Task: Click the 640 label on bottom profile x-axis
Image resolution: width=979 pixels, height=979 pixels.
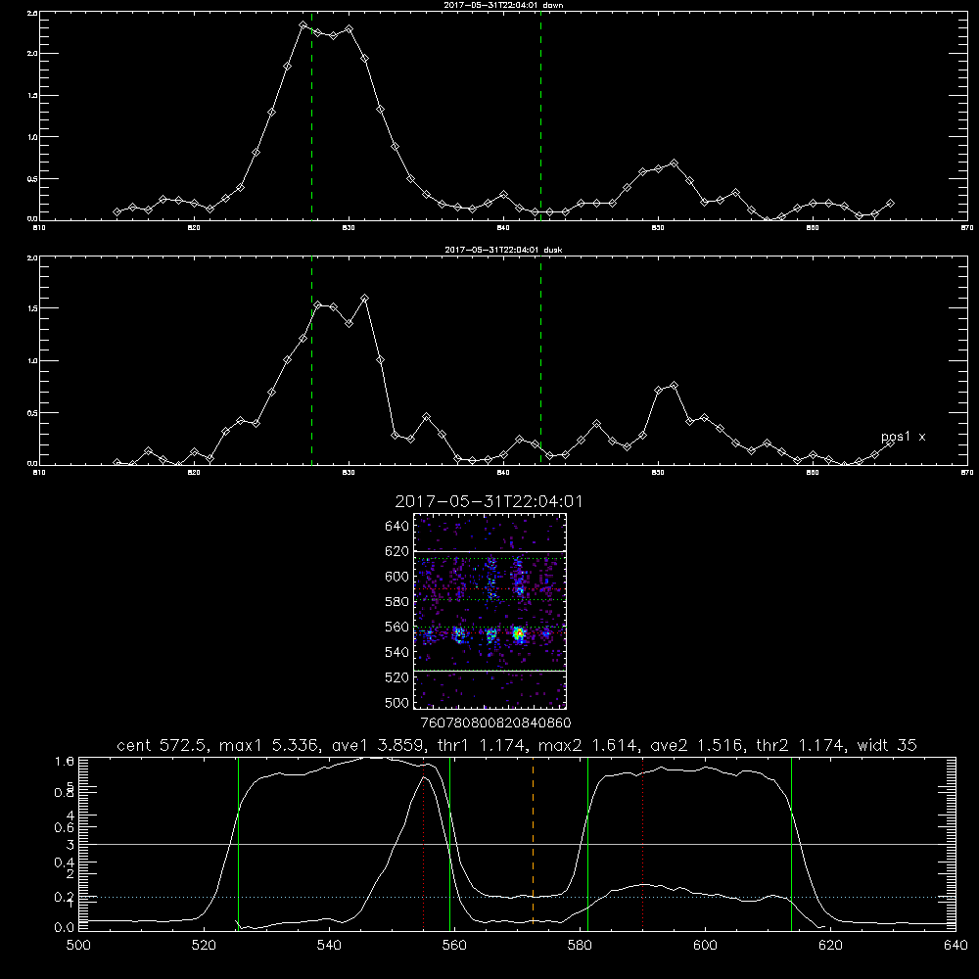Action: [x=956, y=946]
